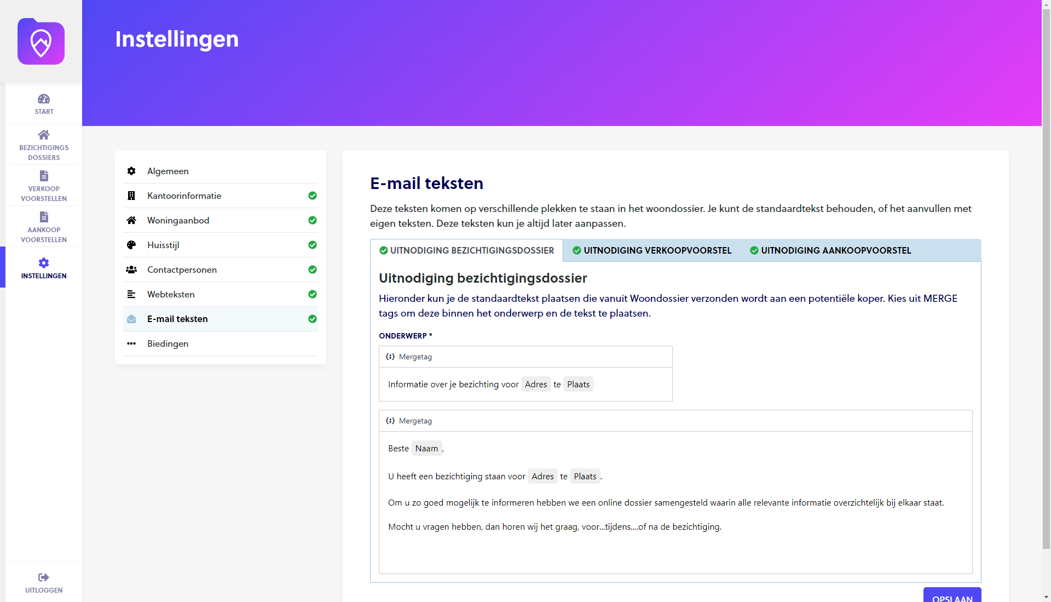Click Adres merge tag in body text

[x=542, y=476]
